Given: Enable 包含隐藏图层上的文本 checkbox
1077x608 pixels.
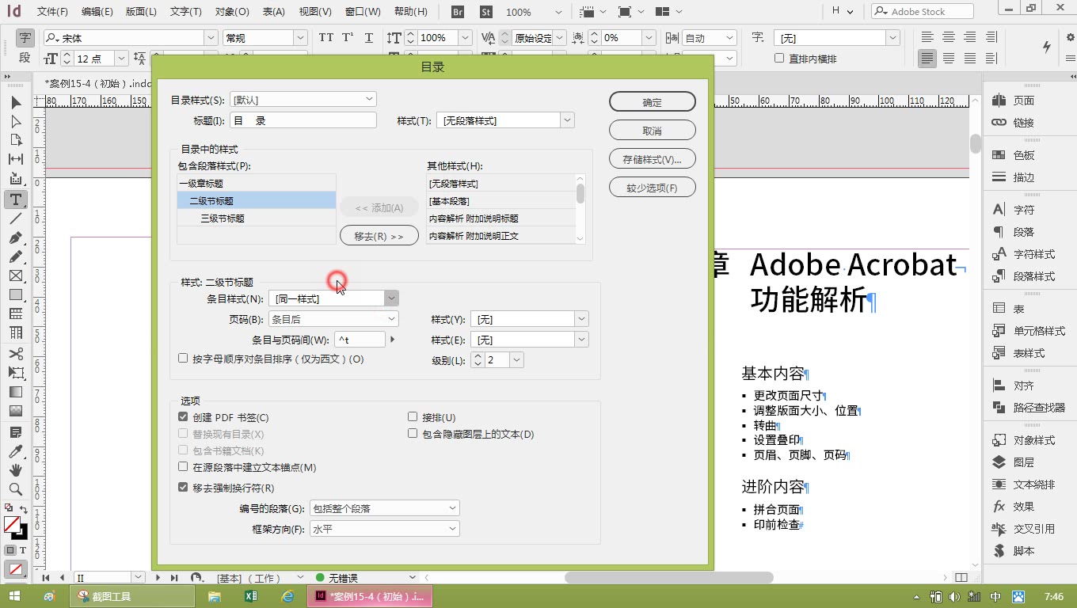Looking at the screenshot, I should pyautogui.click(x=413, y=434).
